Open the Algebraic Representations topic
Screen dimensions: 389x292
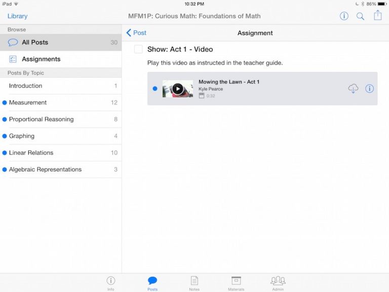45,169
